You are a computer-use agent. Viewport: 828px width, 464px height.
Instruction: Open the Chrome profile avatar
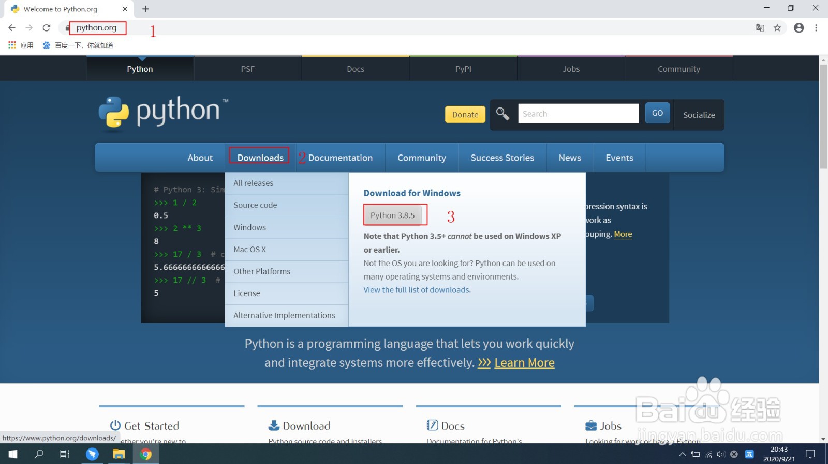tap(799, 28)
